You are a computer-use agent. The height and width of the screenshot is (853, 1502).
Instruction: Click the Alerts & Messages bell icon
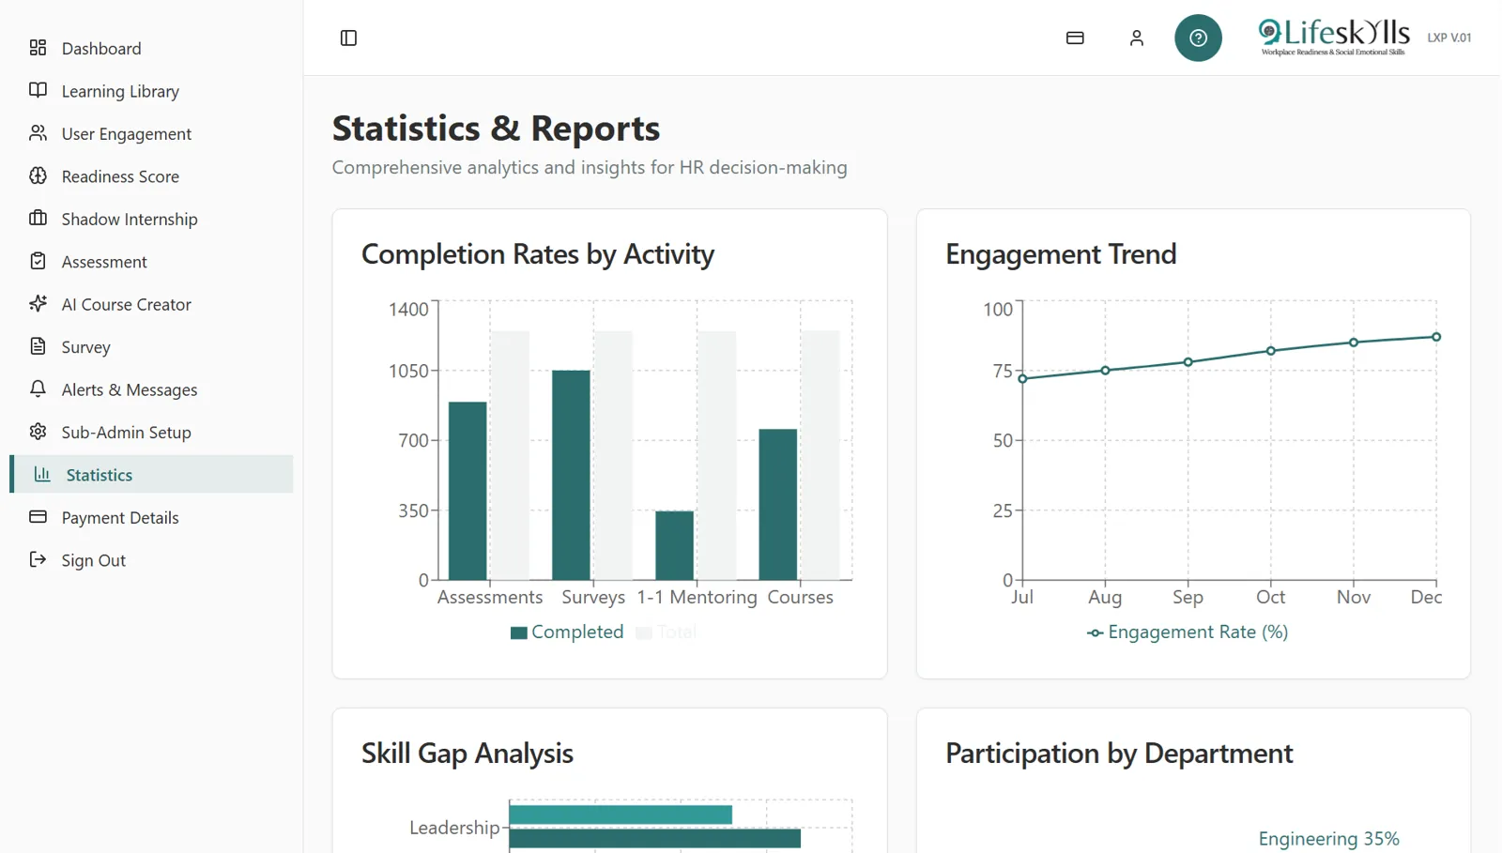pos(38,389)
